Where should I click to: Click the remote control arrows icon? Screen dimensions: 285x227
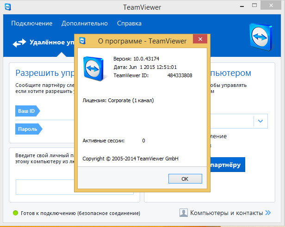coord(19,43)
